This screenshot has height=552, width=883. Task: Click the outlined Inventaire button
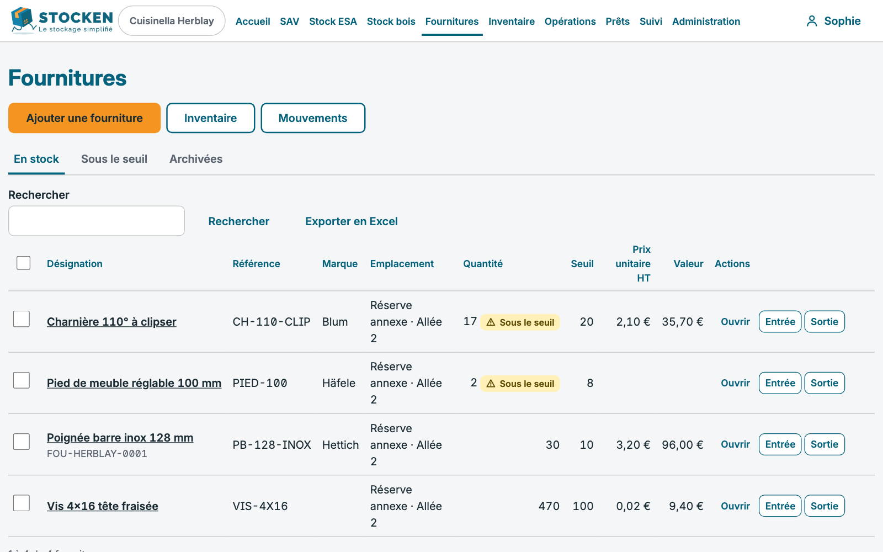pos(211,118)
